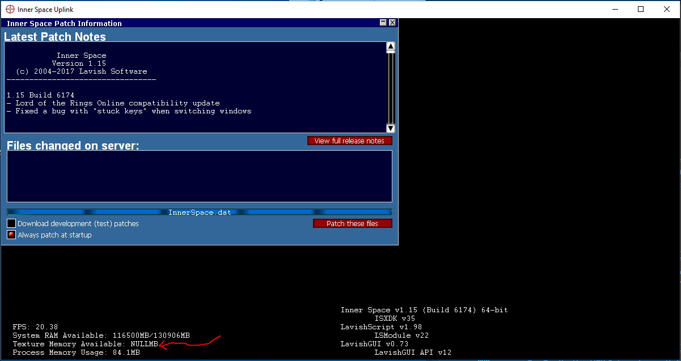681x361 pixels.
Task: Click the 'LavishGUI v0.73' version text
Action: 374,344
